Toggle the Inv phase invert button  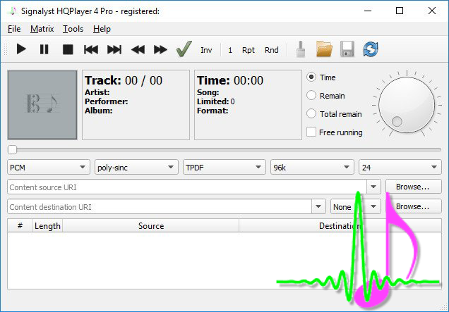[x=206, y=50]
